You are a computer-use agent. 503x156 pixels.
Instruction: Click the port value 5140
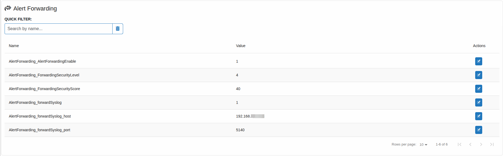tap(240, 130)
